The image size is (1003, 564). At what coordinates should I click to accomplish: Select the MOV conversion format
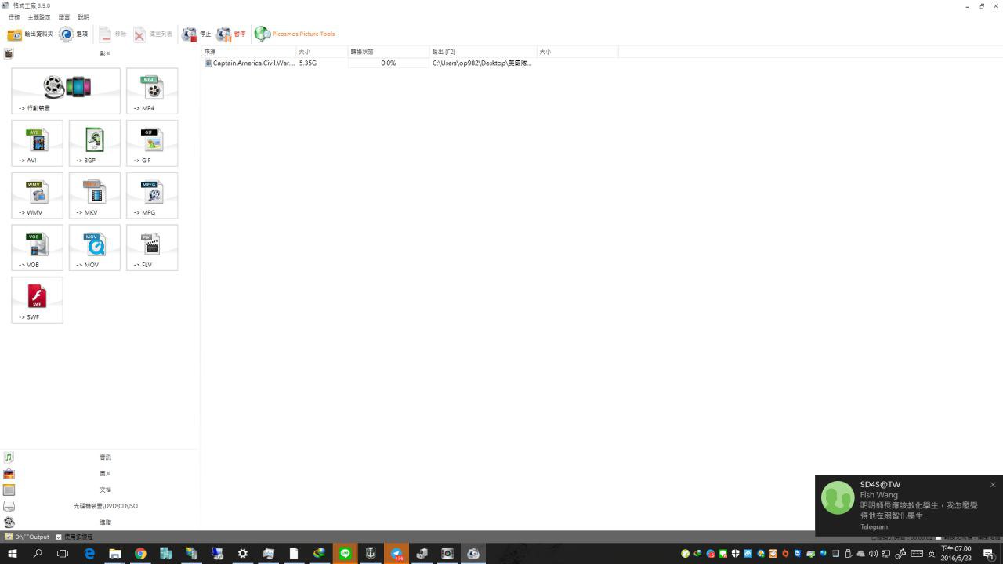(95, 248)
